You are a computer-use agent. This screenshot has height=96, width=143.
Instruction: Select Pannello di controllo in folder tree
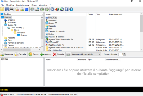(16, 43)
